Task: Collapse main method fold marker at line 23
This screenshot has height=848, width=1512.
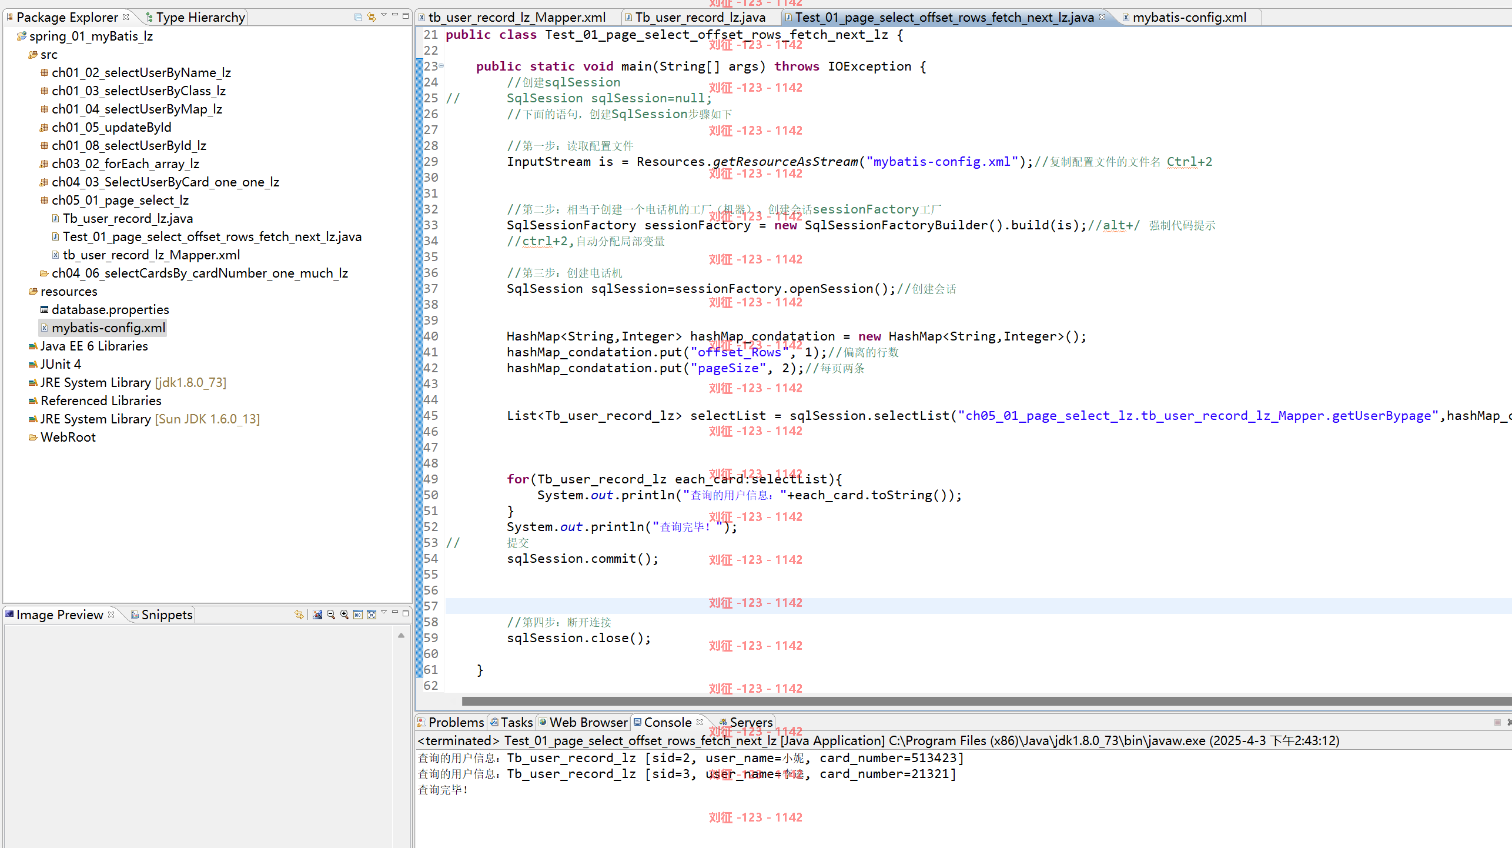Action: 441,66
